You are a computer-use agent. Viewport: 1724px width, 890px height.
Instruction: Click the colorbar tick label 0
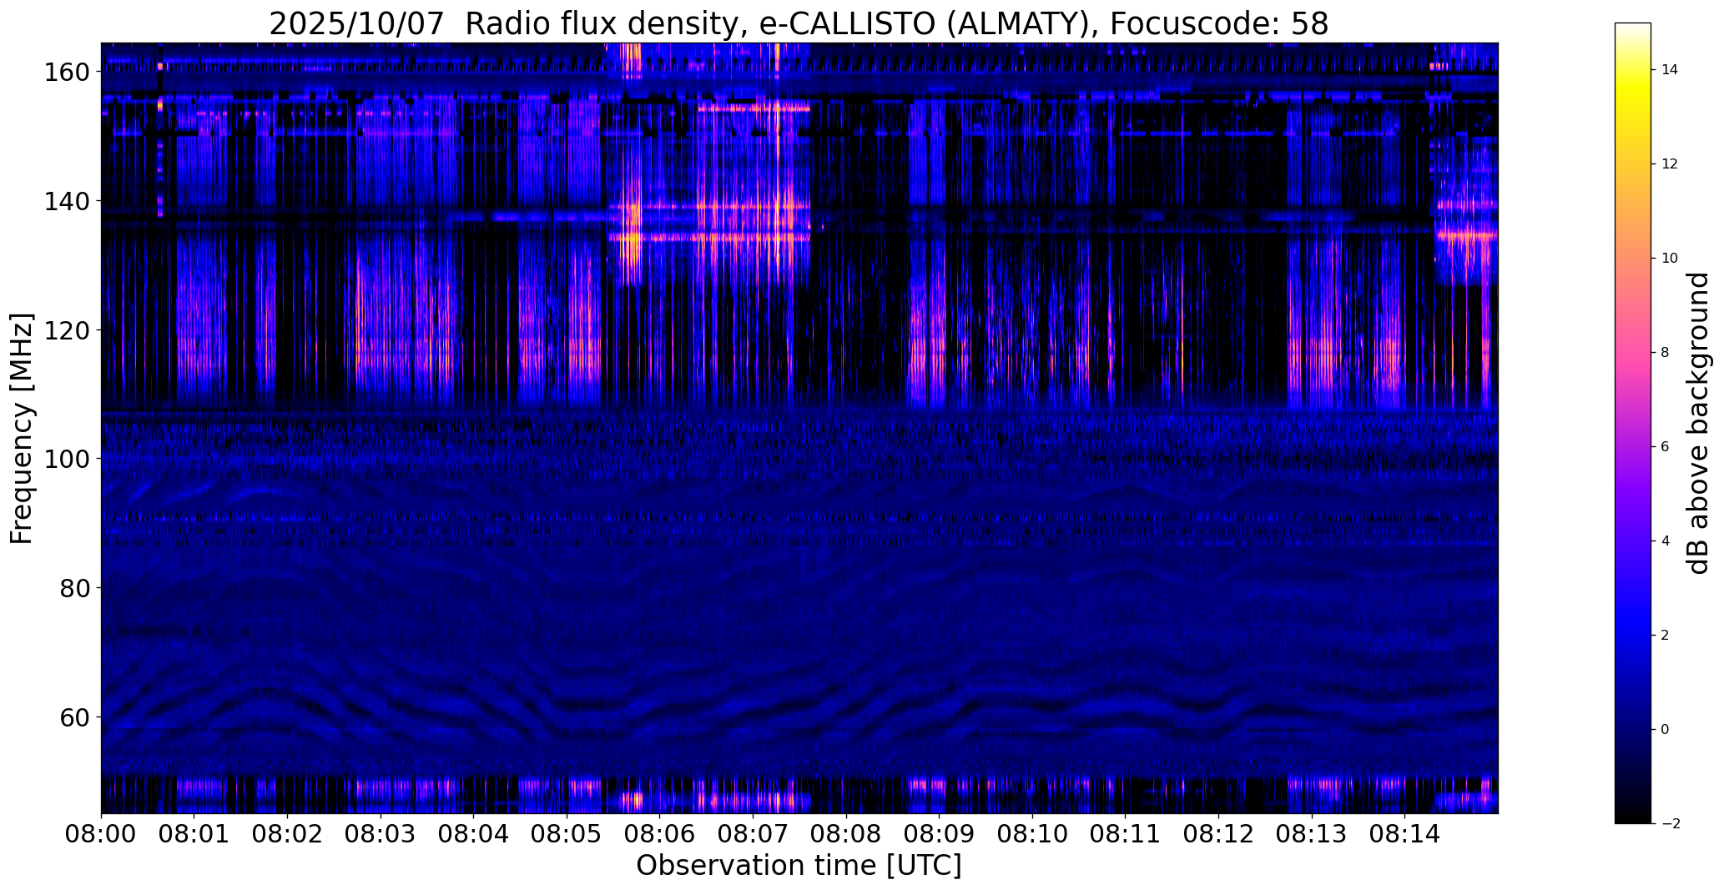pyautogui.click(x=1666, y=730)
